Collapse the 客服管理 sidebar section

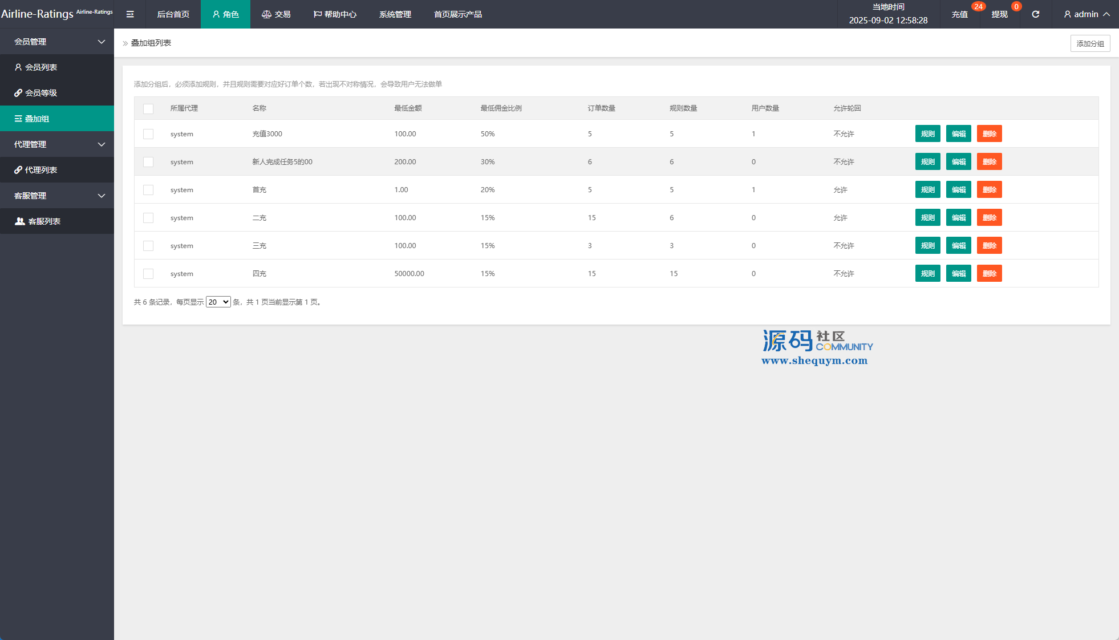point(101,196)
